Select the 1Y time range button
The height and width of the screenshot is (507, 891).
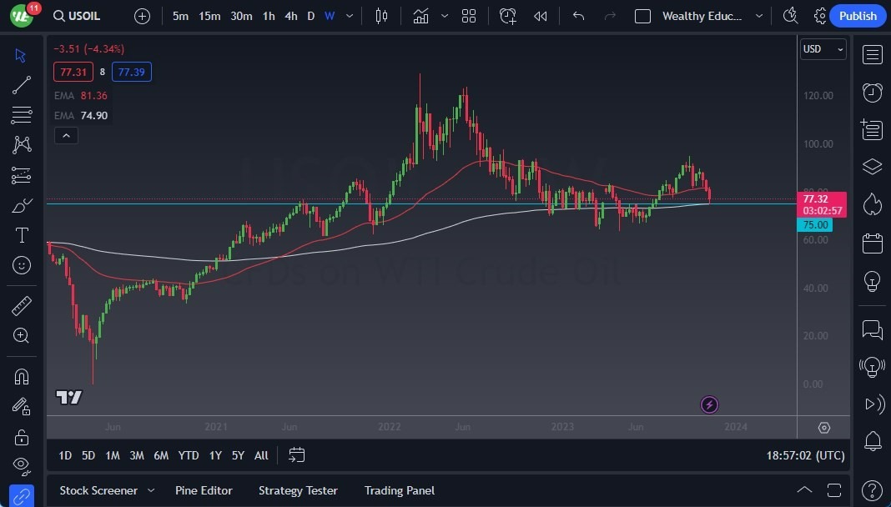[214, 455]
